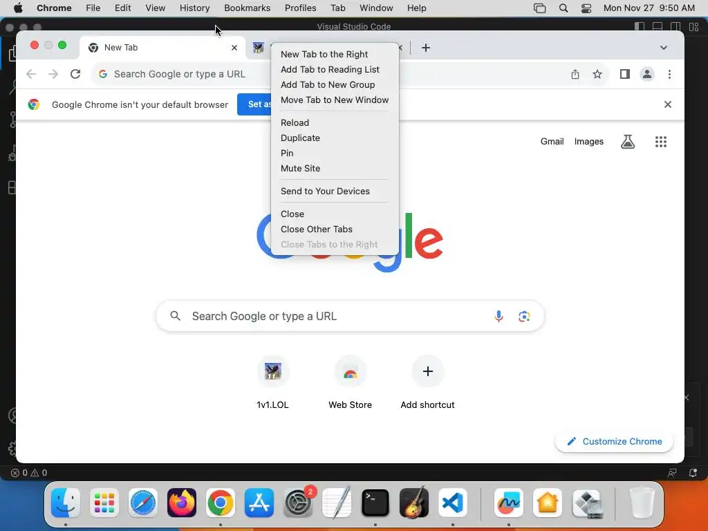Screen dimensions: 708x531
Task: Open the Web Store shortcut
Action: [350, 383]
